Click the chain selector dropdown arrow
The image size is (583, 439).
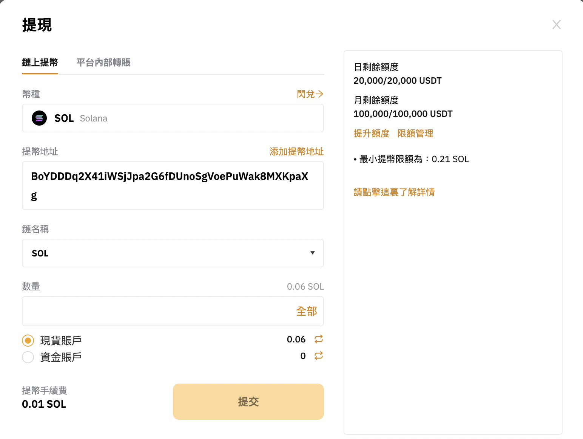click(x=312, y=253)
